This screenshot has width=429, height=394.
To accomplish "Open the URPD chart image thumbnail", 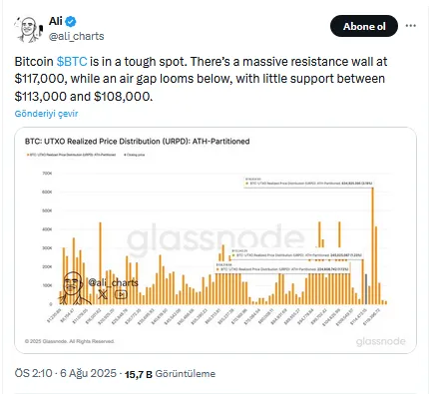I will (x=215, y=240).
